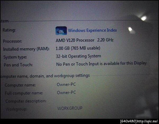Select the Rating label
The image size is (159, 124).
[9, 30]
